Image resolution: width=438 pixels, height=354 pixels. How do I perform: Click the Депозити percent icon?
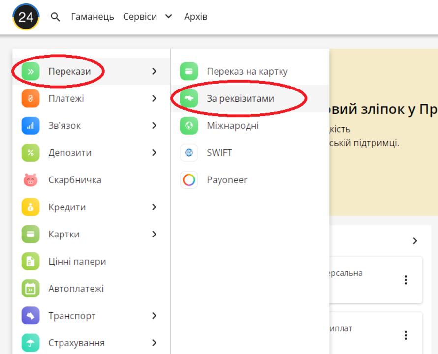click(31, 153)
